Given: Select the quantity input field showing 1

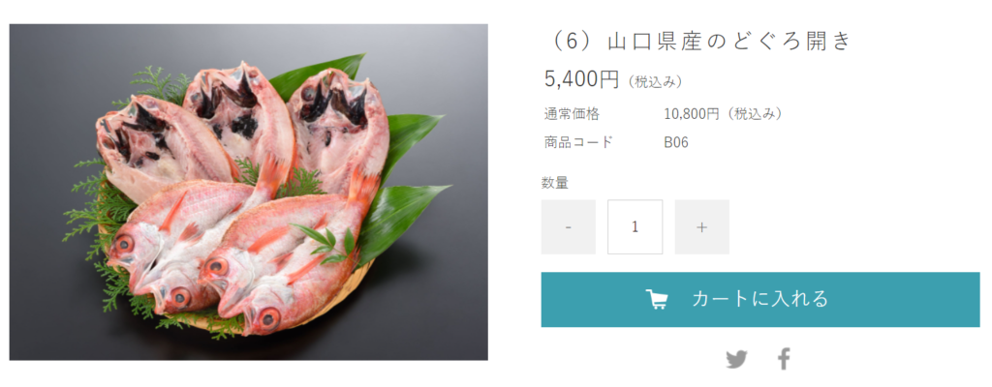Looking at the screenshot, I should pos(635,227).
